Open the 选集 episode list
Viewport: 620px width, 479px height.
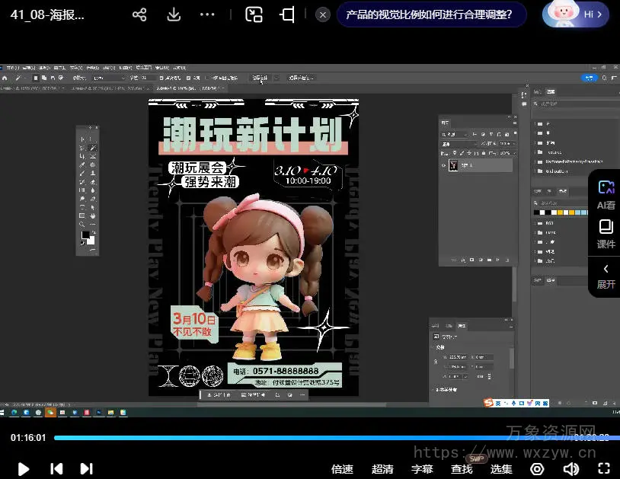pos(501,469)
